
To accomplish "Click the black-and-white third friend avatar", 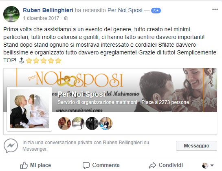I will click(x=92, y=123).
